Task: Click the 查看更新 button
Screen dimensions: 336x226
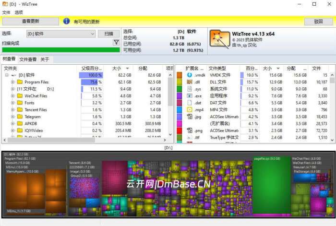Action: click(x=31, y=21)
